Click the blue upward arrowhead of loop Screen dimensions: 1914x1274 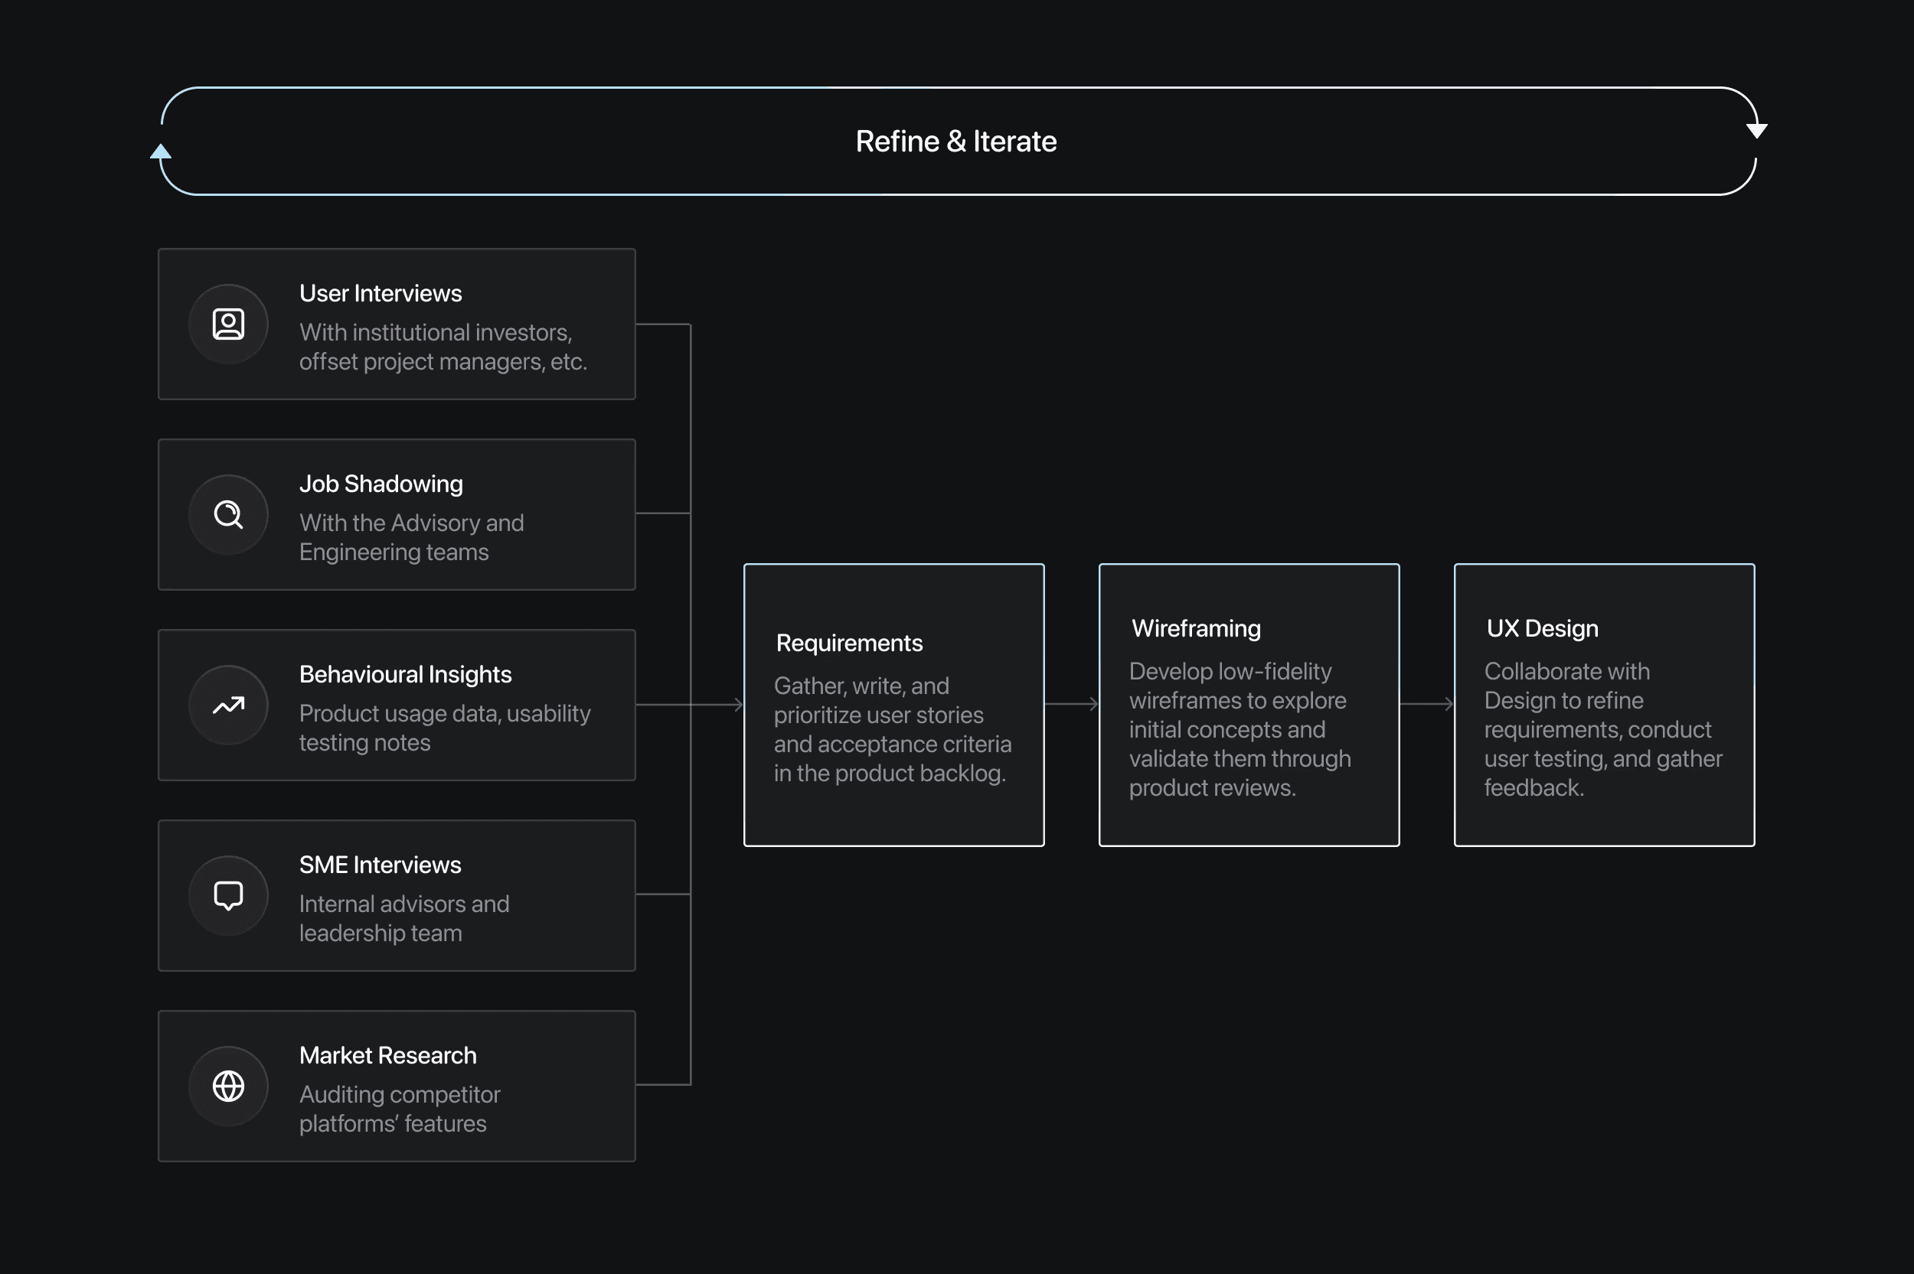[x=161, y=152]
